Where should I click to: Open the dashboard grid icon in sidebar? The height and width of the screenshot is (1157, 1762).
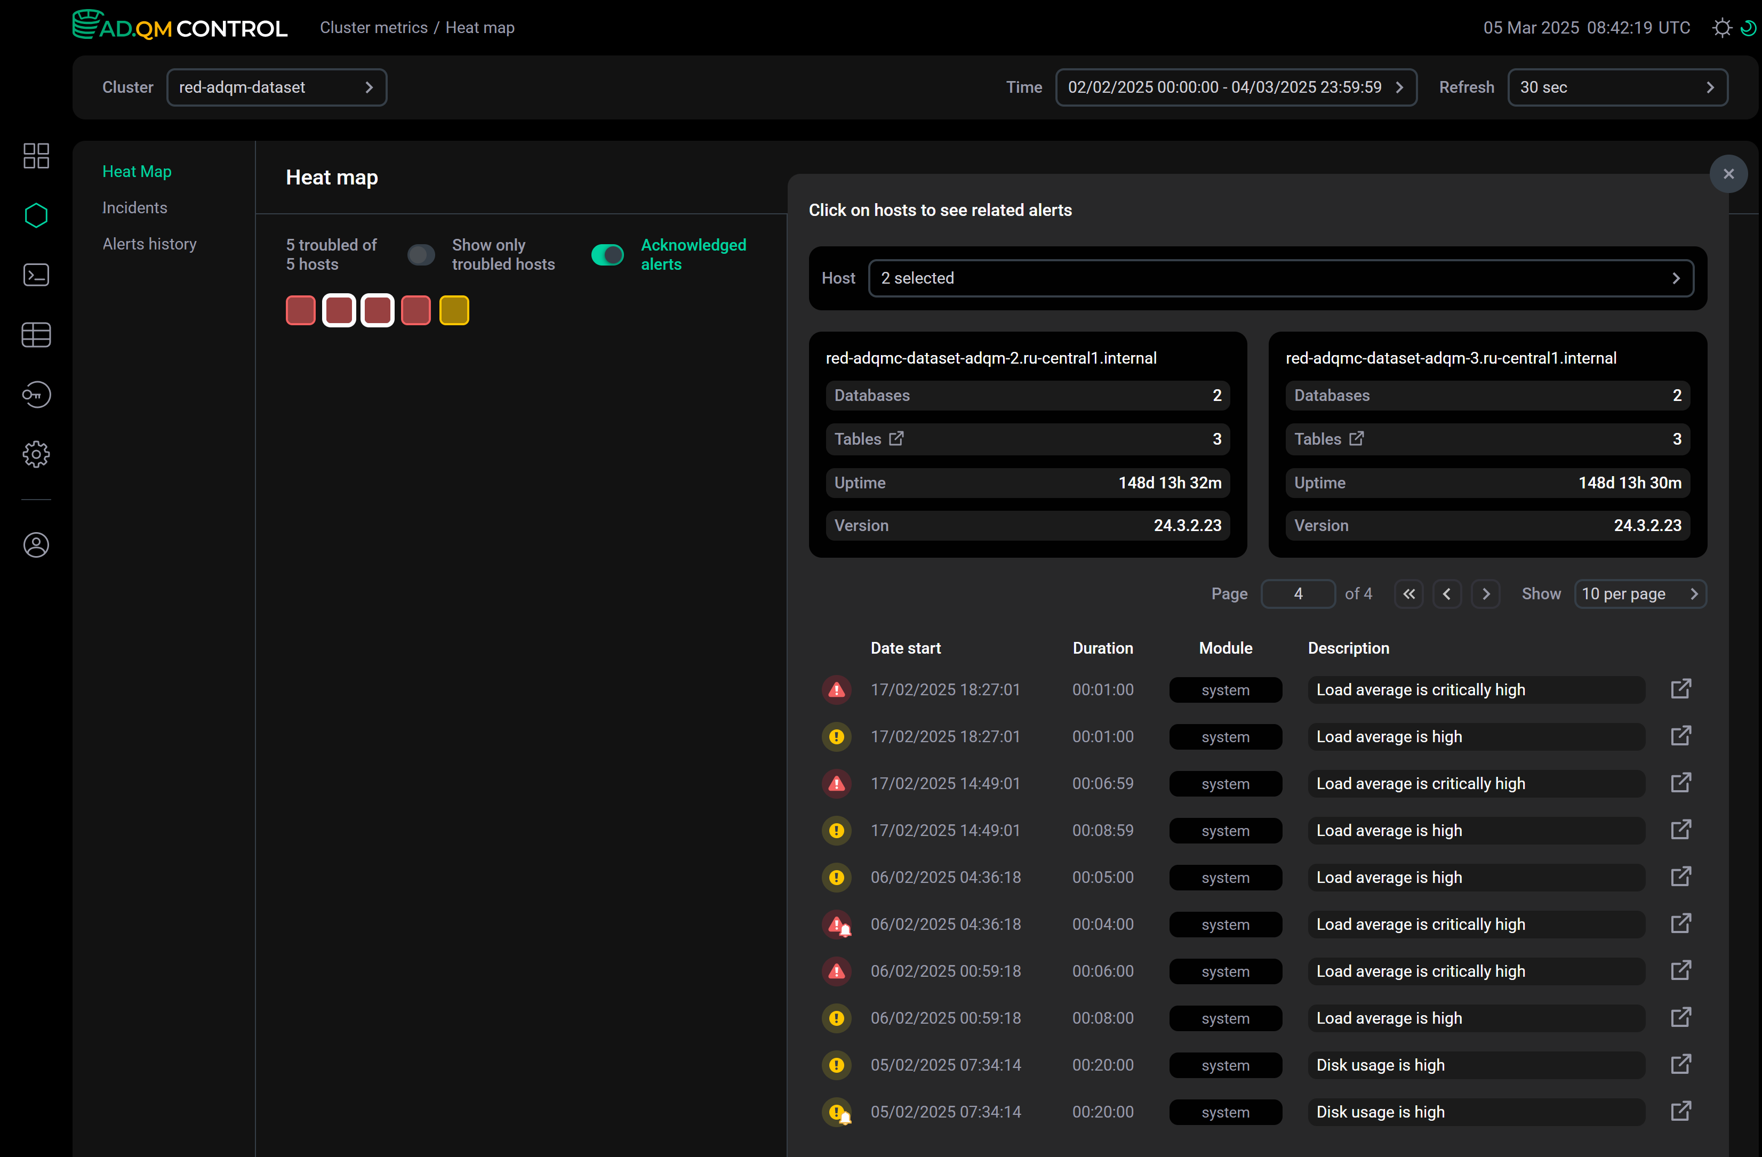(x=36, y=156)
